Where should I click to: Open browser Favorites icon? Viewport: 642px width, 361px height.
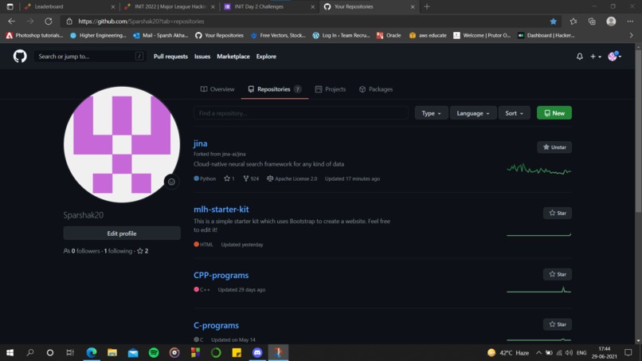click(573, 22)
